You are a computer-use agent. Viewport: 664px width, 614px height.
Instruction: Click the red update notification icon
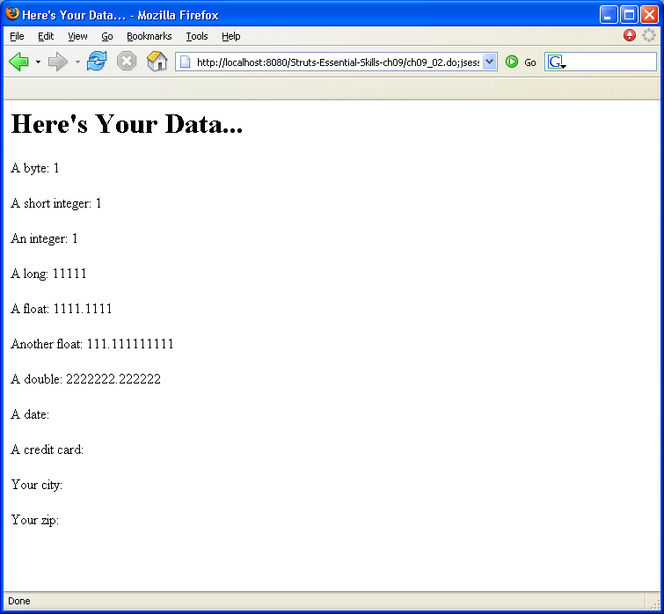tap(630, 36)
